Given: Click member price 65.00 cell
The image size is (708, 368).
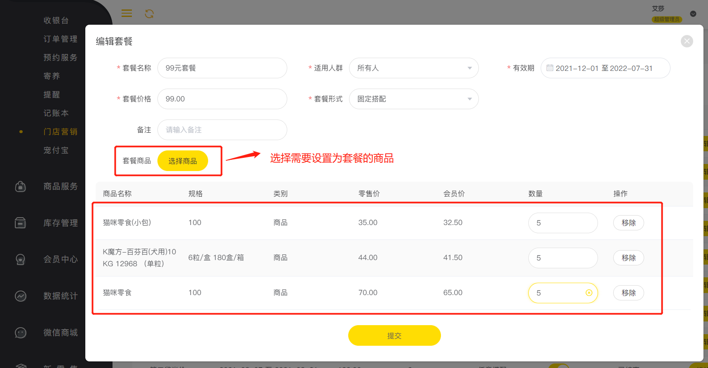Looking at the screenshot, I should pos(453,293).
